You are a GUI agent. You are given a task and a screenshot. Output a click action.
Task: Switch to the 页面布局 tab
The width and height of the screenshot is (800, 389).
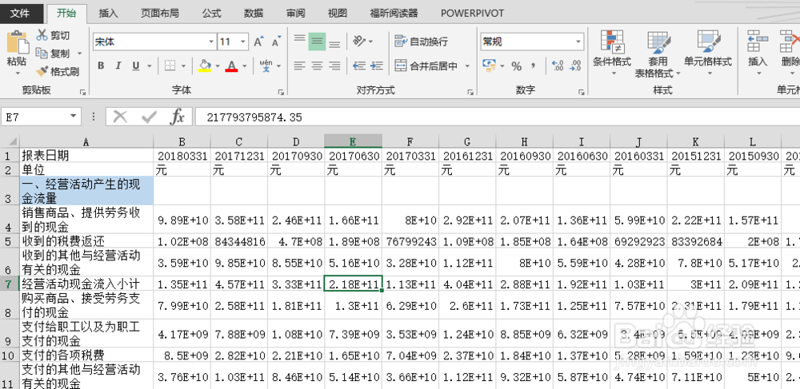[160, 14]
